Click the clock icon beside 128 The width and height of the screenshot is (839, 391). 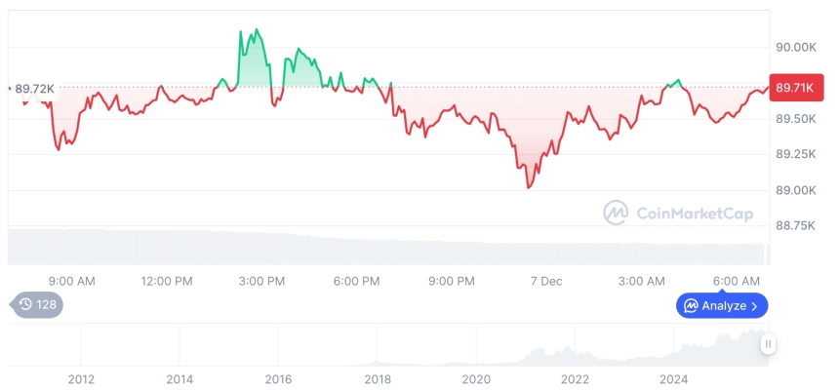click(x=25, y=305)
